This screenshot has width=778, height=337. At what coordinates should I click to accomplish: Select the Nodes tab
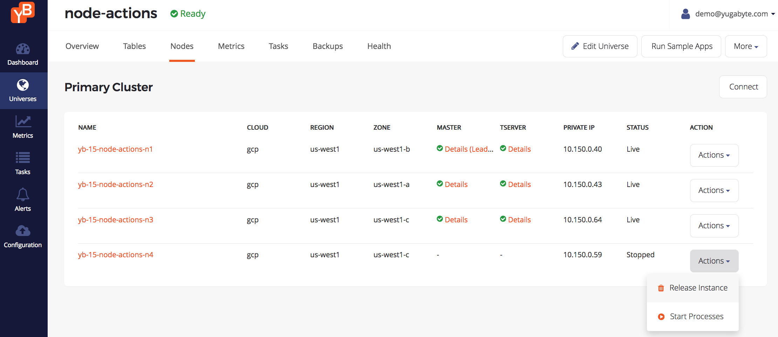pos(182,46)
